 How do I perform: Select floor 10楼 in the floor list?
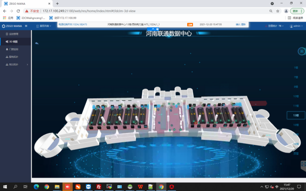tap(296, 96)
